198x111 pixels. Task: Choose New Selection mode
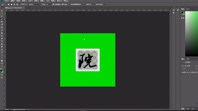(x=9, y=4)
